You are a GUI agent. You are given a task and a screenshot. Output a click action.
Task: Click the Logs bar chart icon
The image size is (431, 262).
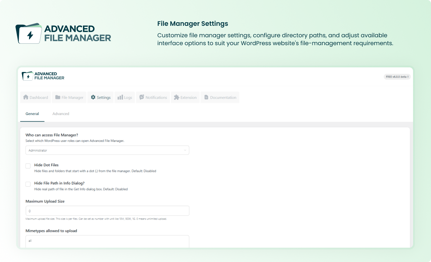coord(120,97)
